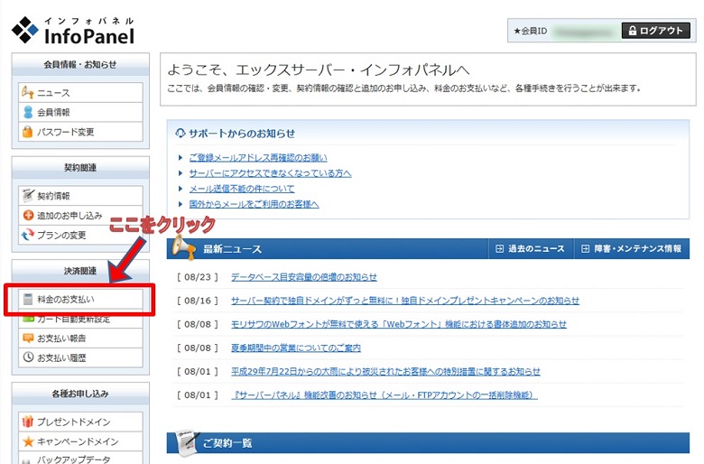Image resolution: width=704 pixels, height=464 pixels.
Task: Open 過去のニュース archive
Action: pyautogui.click(x=531, y=249)
